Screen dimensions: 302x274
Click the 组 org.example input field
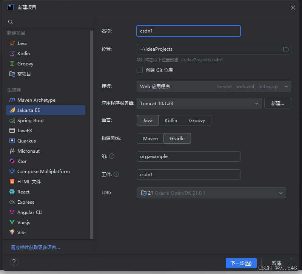[188, 156]
